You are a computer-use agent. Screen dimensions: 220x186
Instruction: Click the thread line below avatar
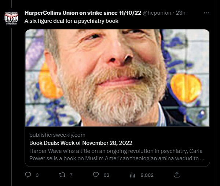click(11, 107)
